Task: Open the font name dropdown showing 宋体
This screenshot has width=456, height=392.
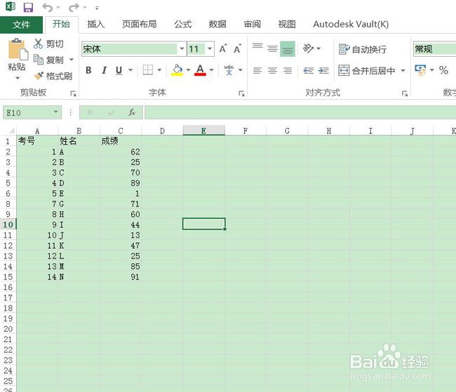Action: tap(182, 49)
